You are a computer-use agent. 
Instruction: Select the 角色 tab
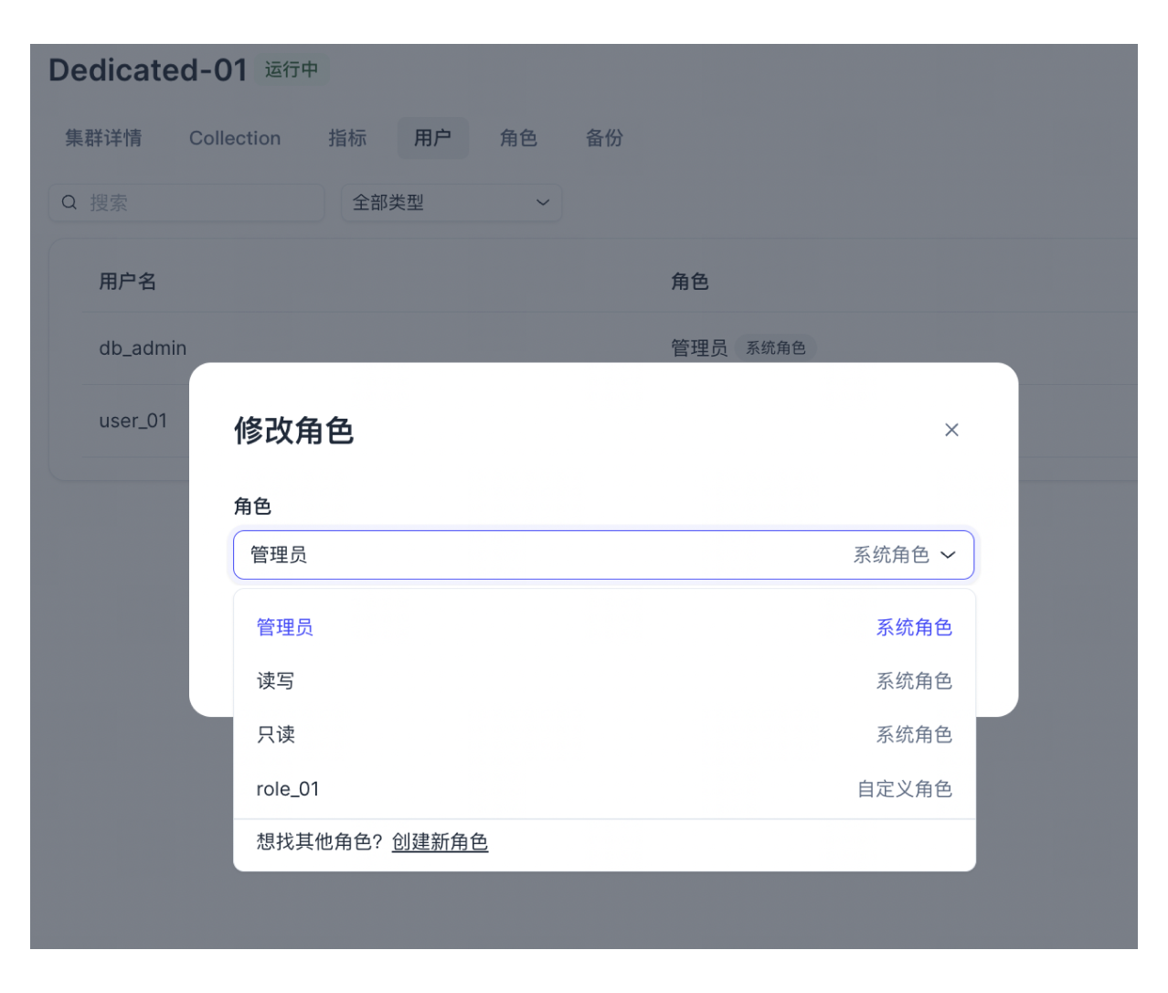[x=518, y=138]
